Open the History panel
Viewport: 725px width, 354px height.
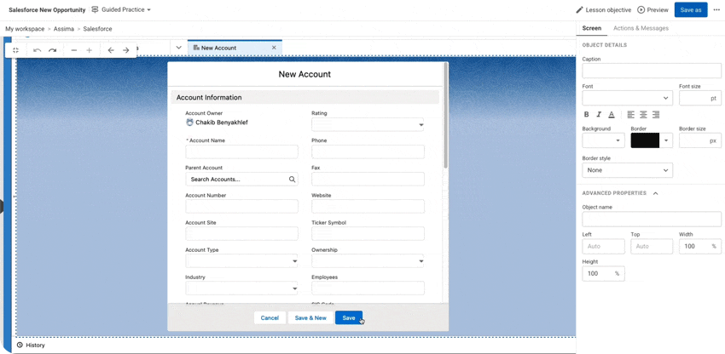coord(31,345)
